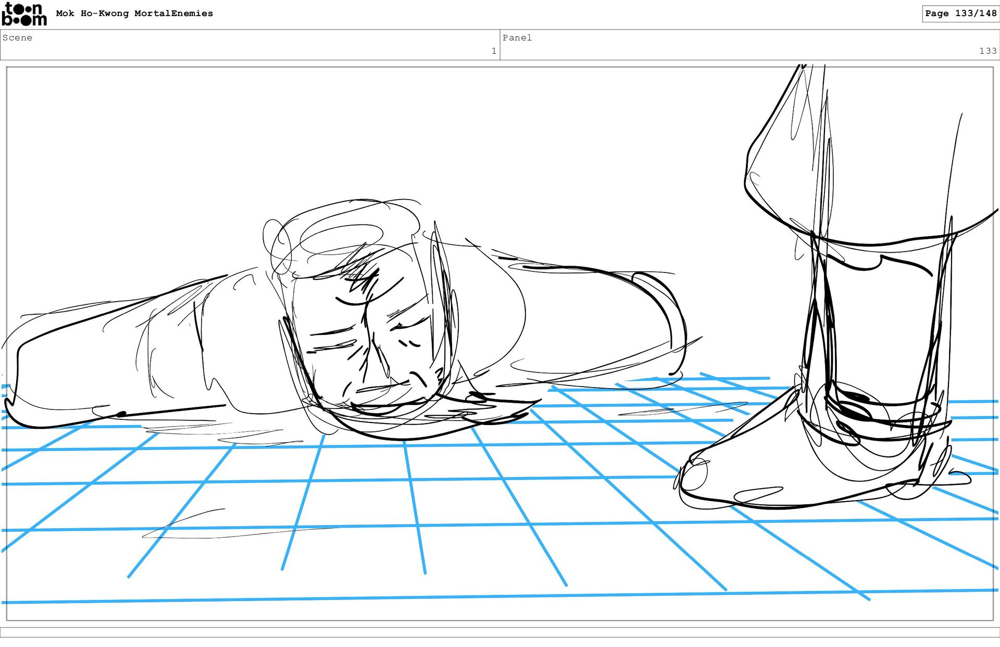Viewport: 1000px width, 647px height.
Task: Select the scene number 1 value
Action: pyautogui.click(x=493, y=51)
